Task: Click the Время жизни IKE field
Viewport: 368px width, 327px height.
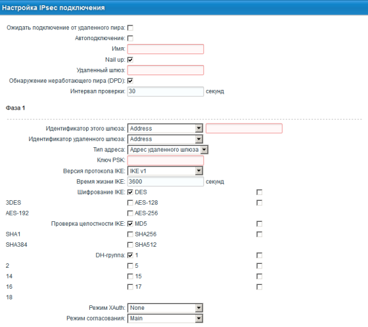Action: tap(165, 182)
